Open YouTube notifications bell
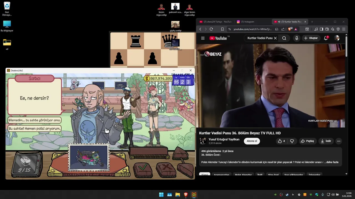 tap(326, 38)
